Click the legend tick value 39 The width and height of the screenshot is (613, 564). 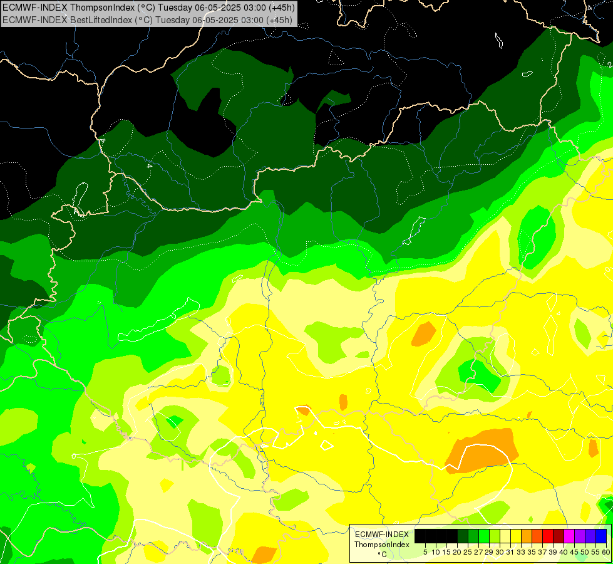pyautogui.click(x=553, y=552)
